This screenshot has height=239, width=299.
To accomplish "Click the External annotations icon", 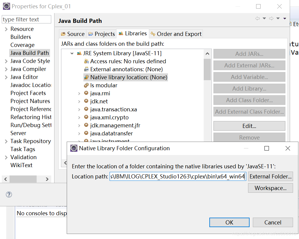I will (86, 69).
